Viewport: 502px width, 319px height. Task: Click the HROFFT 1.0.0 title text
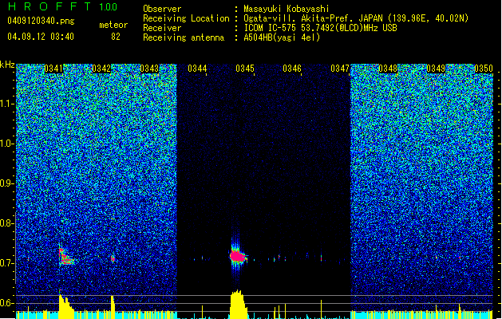tap(63, 6)
